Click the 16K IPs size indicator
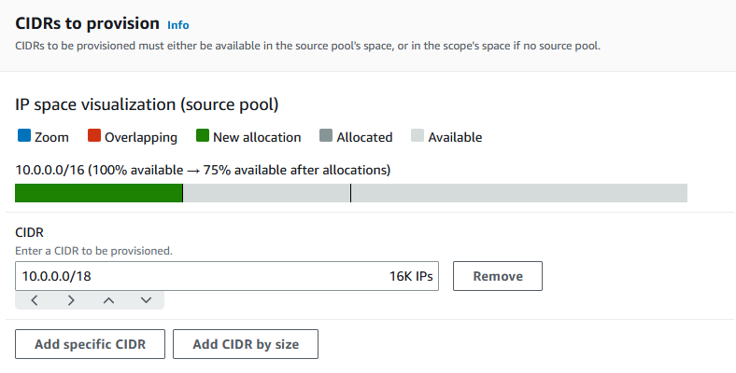The width and height of the screenshot is (736, 373). point(411,276)
